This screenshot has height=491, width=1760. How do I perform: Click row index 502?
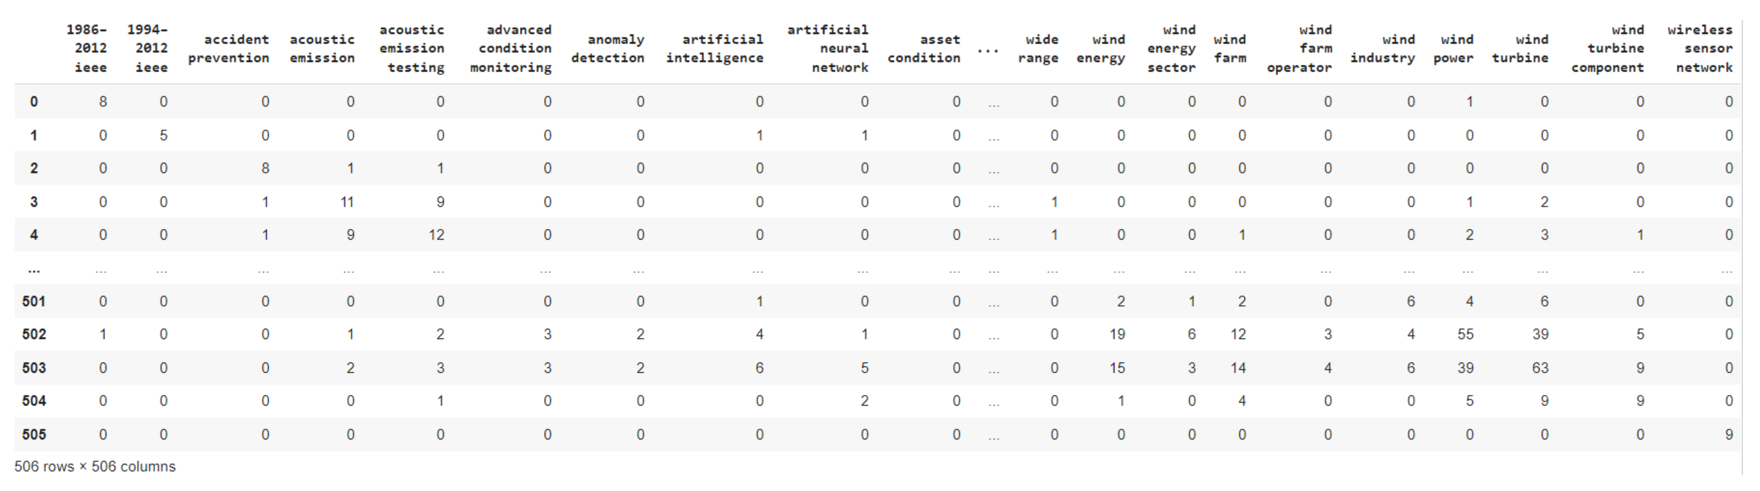click(x=33, y=334)
